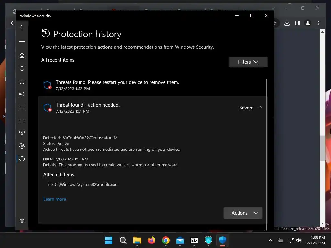Open downloads icon in browser window

point(287,23)
